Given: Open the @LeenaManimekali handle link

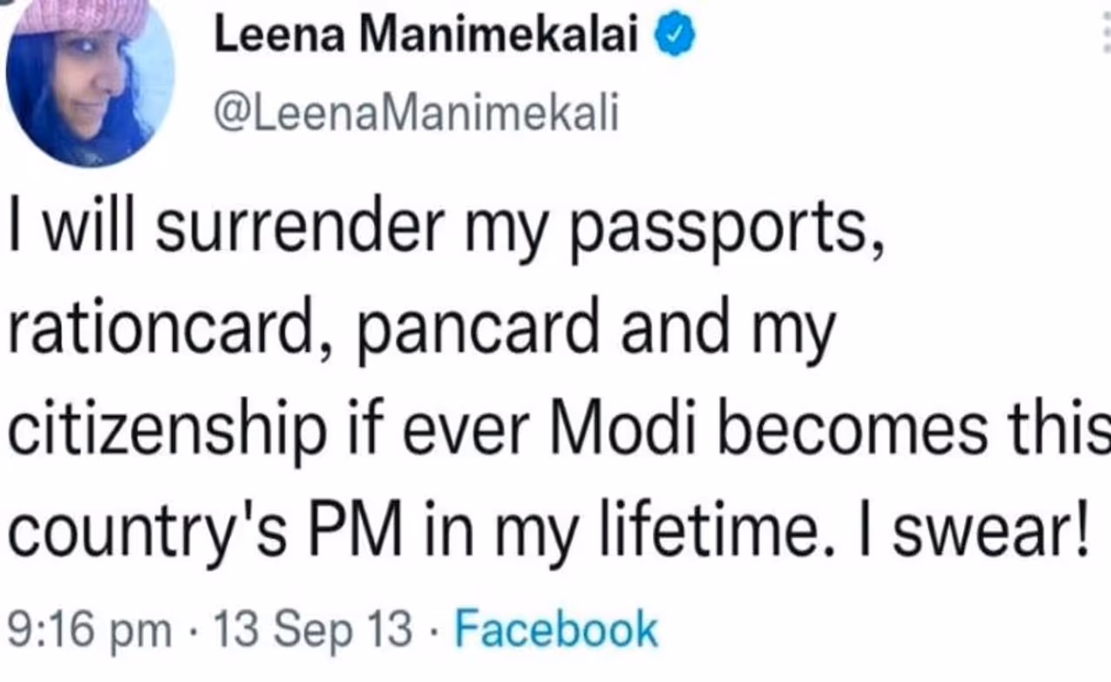Looking at the screenshot, I should click(x=416, y=115).
